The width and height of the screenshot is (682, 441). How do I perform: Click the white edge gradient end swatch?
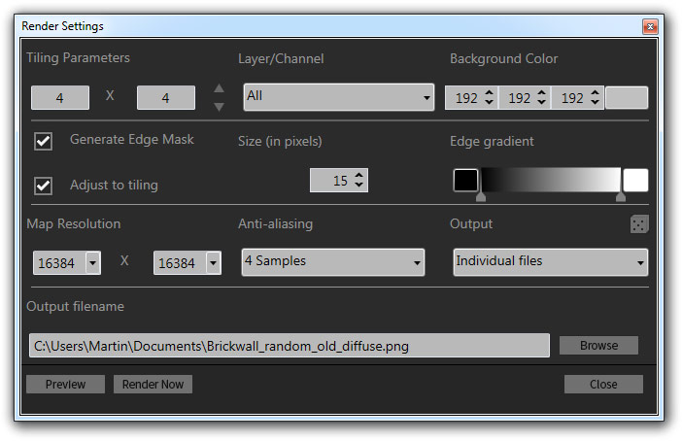click(635, 181)
